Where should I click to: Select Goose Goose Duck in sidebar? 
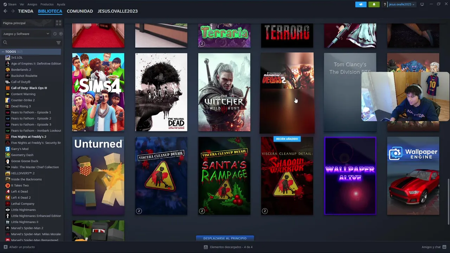[x=25, y=161]
